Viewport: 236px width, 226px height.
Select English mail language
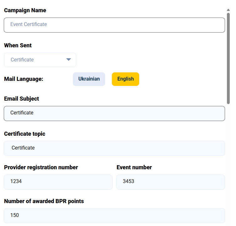coord(125,79)
